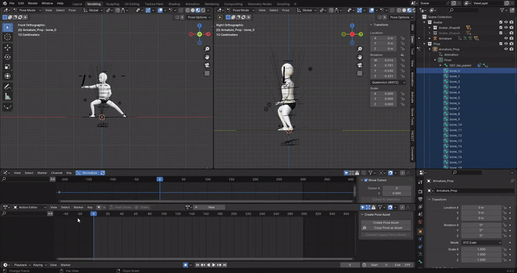The image size is (517, 273).
Task: Toggle camera view icon in right viewport
Action: click(360, 65)
